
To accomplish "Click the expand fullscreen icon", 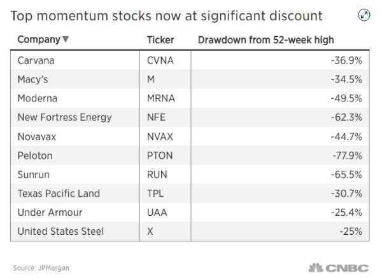I will coord(364,16).
